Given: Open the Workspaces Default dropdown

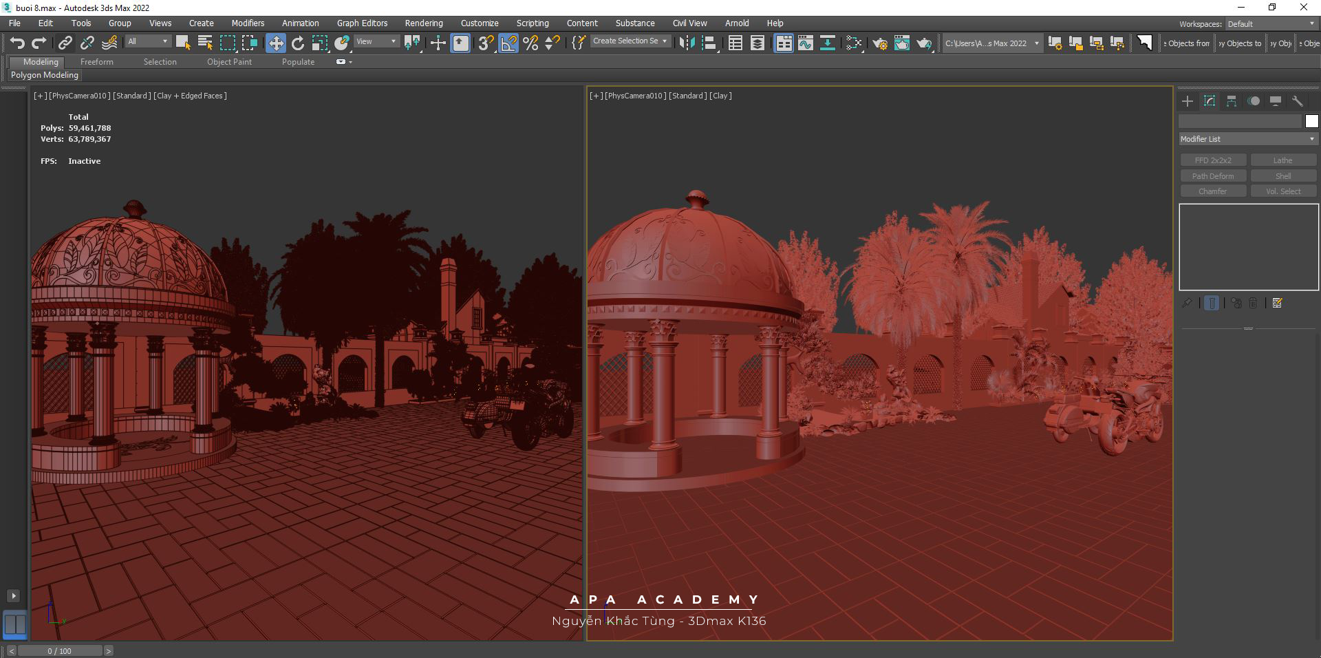Looking at the screenshot, I should tap(1270, 24).
